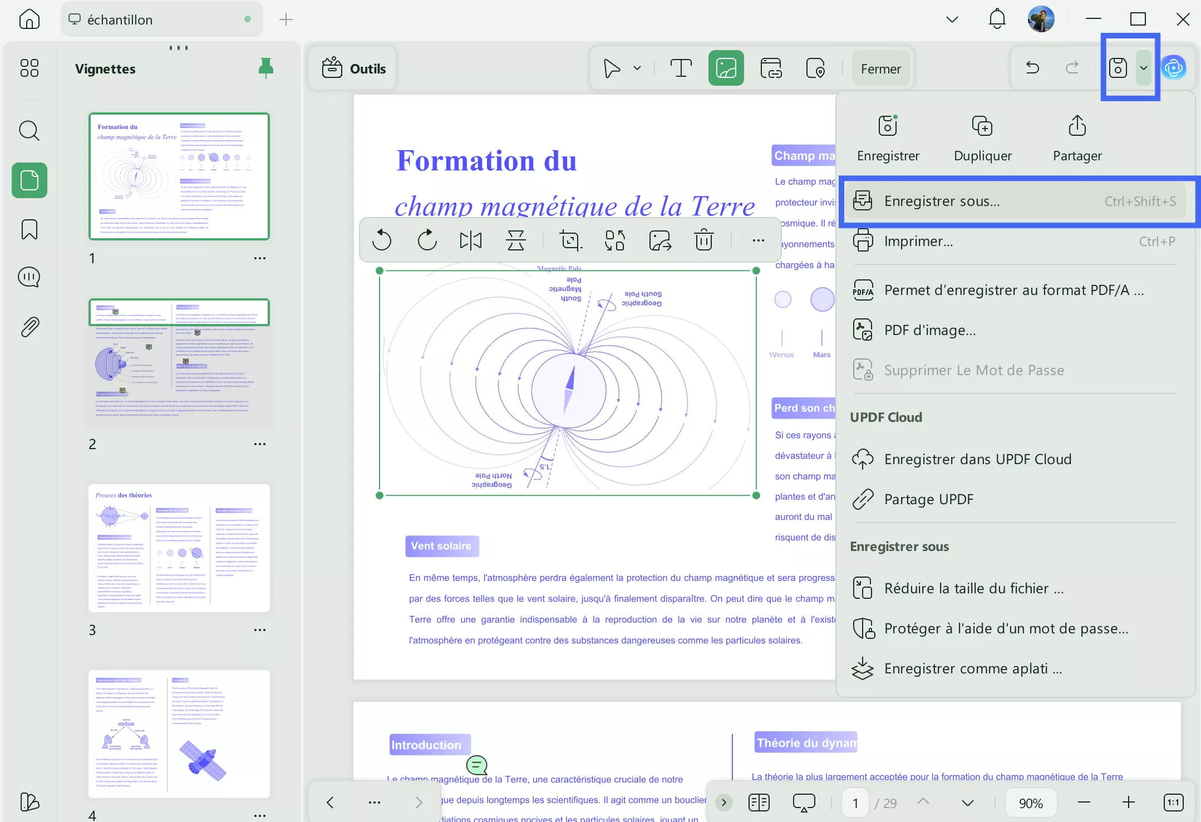This screenshot has height=822, width=1201.
Task: Open page 2 thumbnail options menu
Action: click(x=259, y=444)
